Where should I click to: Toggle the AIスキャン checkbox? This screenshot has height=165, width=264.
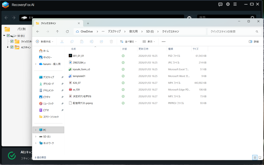[x=12, y=47]
